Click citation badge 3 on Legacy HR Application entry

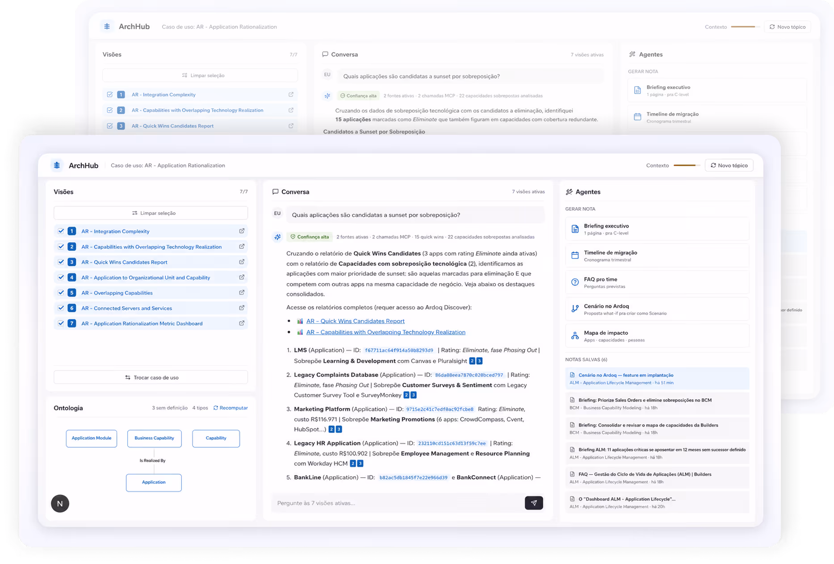pos(360,464)
